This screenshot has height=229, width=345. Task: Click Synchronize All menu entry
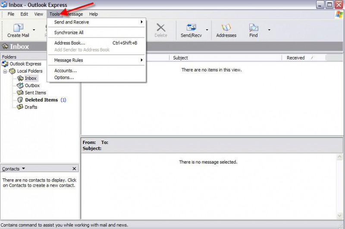pyautogui.click(x=69, y=32)
